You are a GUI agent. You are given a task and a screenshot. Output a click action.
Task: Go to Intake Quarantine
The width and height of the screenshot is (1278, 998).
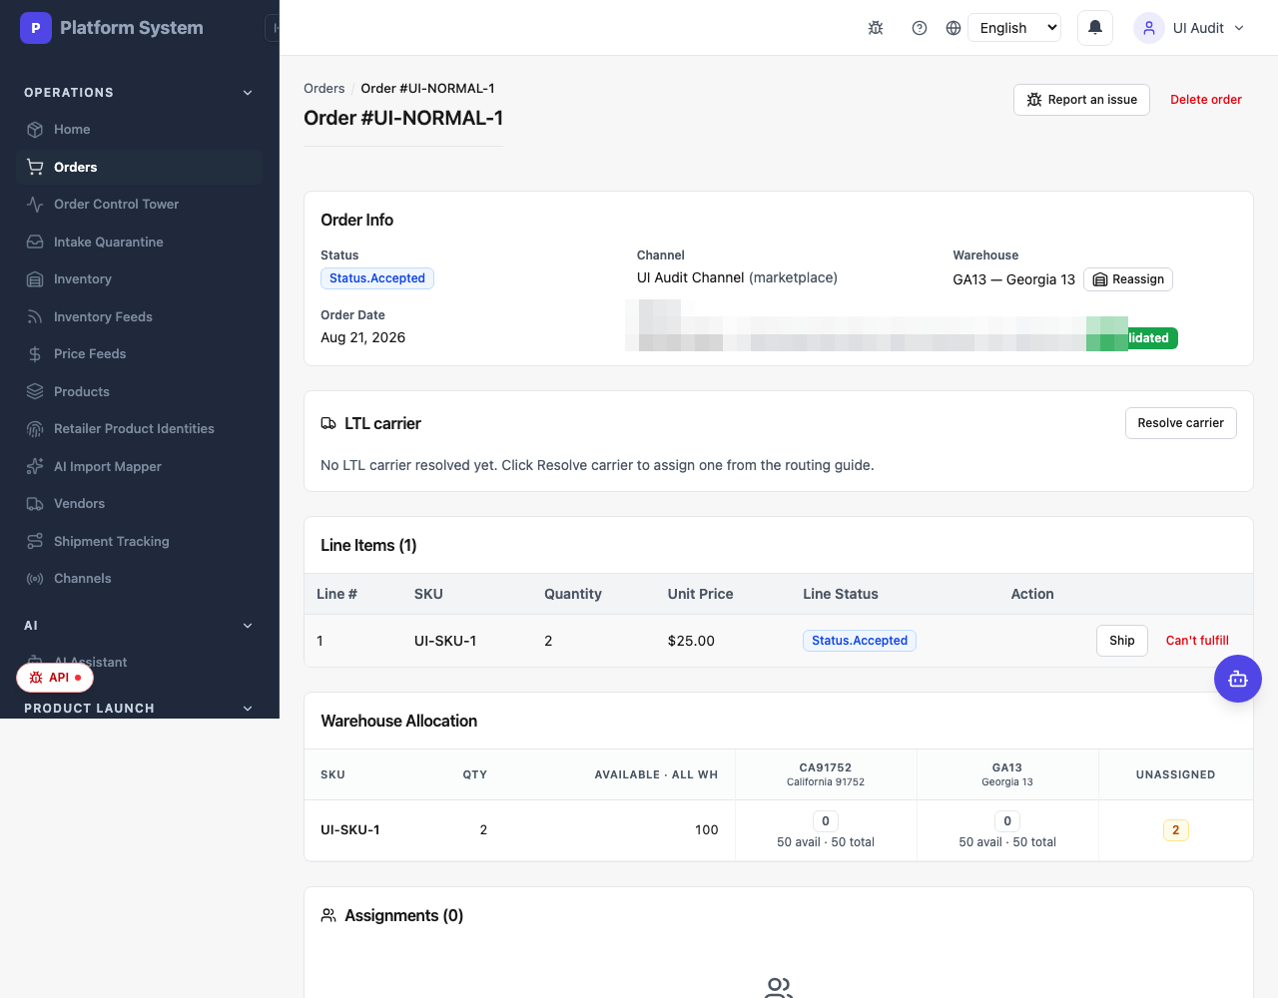coord(139,242)
